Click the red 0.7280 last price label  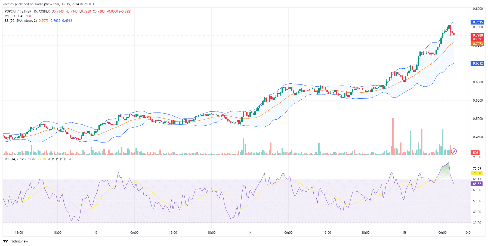point(477,35)
